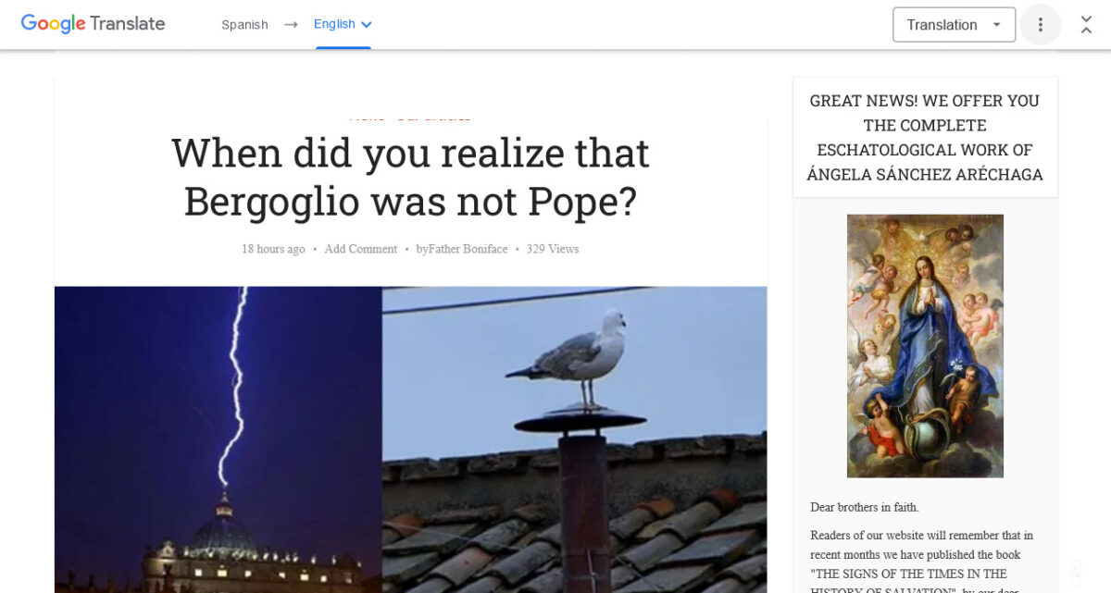Click the 18 hours ago timestamp

tap(273, 249)
